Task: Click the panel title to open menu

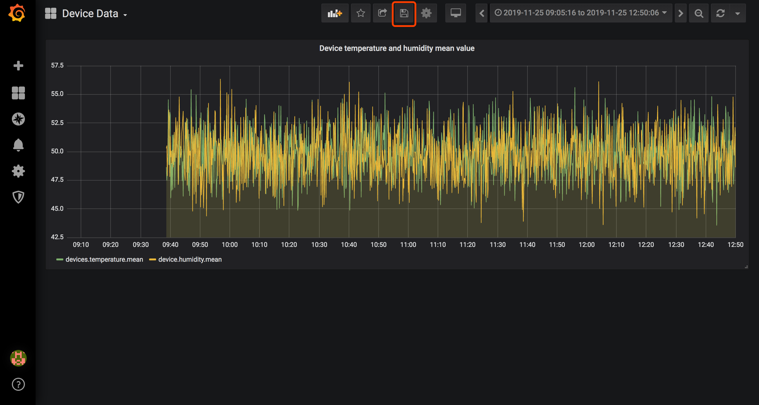Action: [x=397, y=48]
